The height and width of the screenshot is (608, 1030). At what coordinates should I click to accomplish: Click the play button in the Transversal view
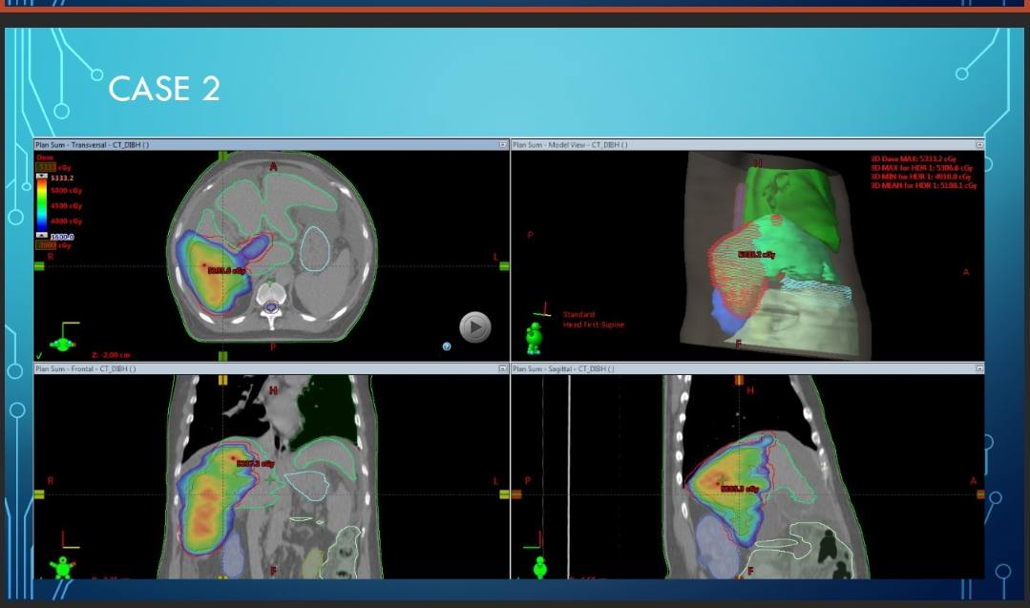coord(475,327)
